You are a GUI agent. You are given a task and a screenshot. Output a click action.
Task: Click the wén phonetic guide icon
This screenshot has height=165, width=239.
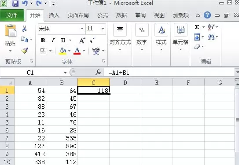(x=96, y=51)
